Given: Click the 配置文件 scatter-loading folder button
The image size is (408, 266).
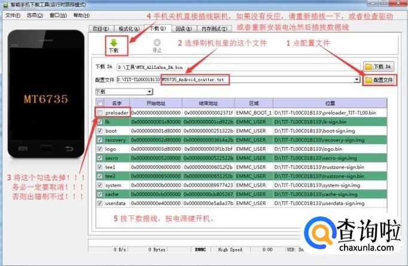Looking at the screenshot, I should point(379,80).
